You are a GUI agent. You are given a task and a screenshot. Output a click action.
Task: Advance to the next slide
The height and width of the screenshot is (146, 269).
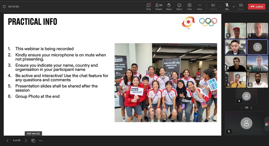pyautogui.click(x=26, y=140)
